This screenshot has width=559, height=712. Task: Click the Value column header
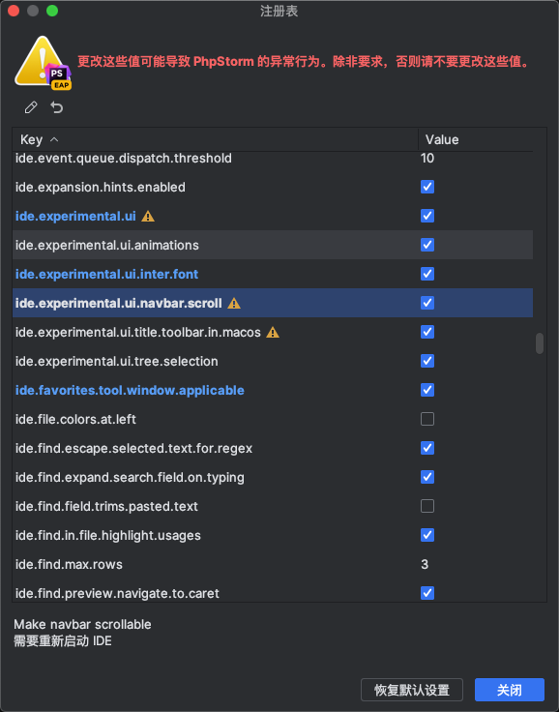(476, 139)
